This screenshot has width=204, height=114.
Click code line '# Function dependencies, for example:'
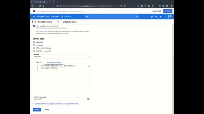tap(58, 66)
